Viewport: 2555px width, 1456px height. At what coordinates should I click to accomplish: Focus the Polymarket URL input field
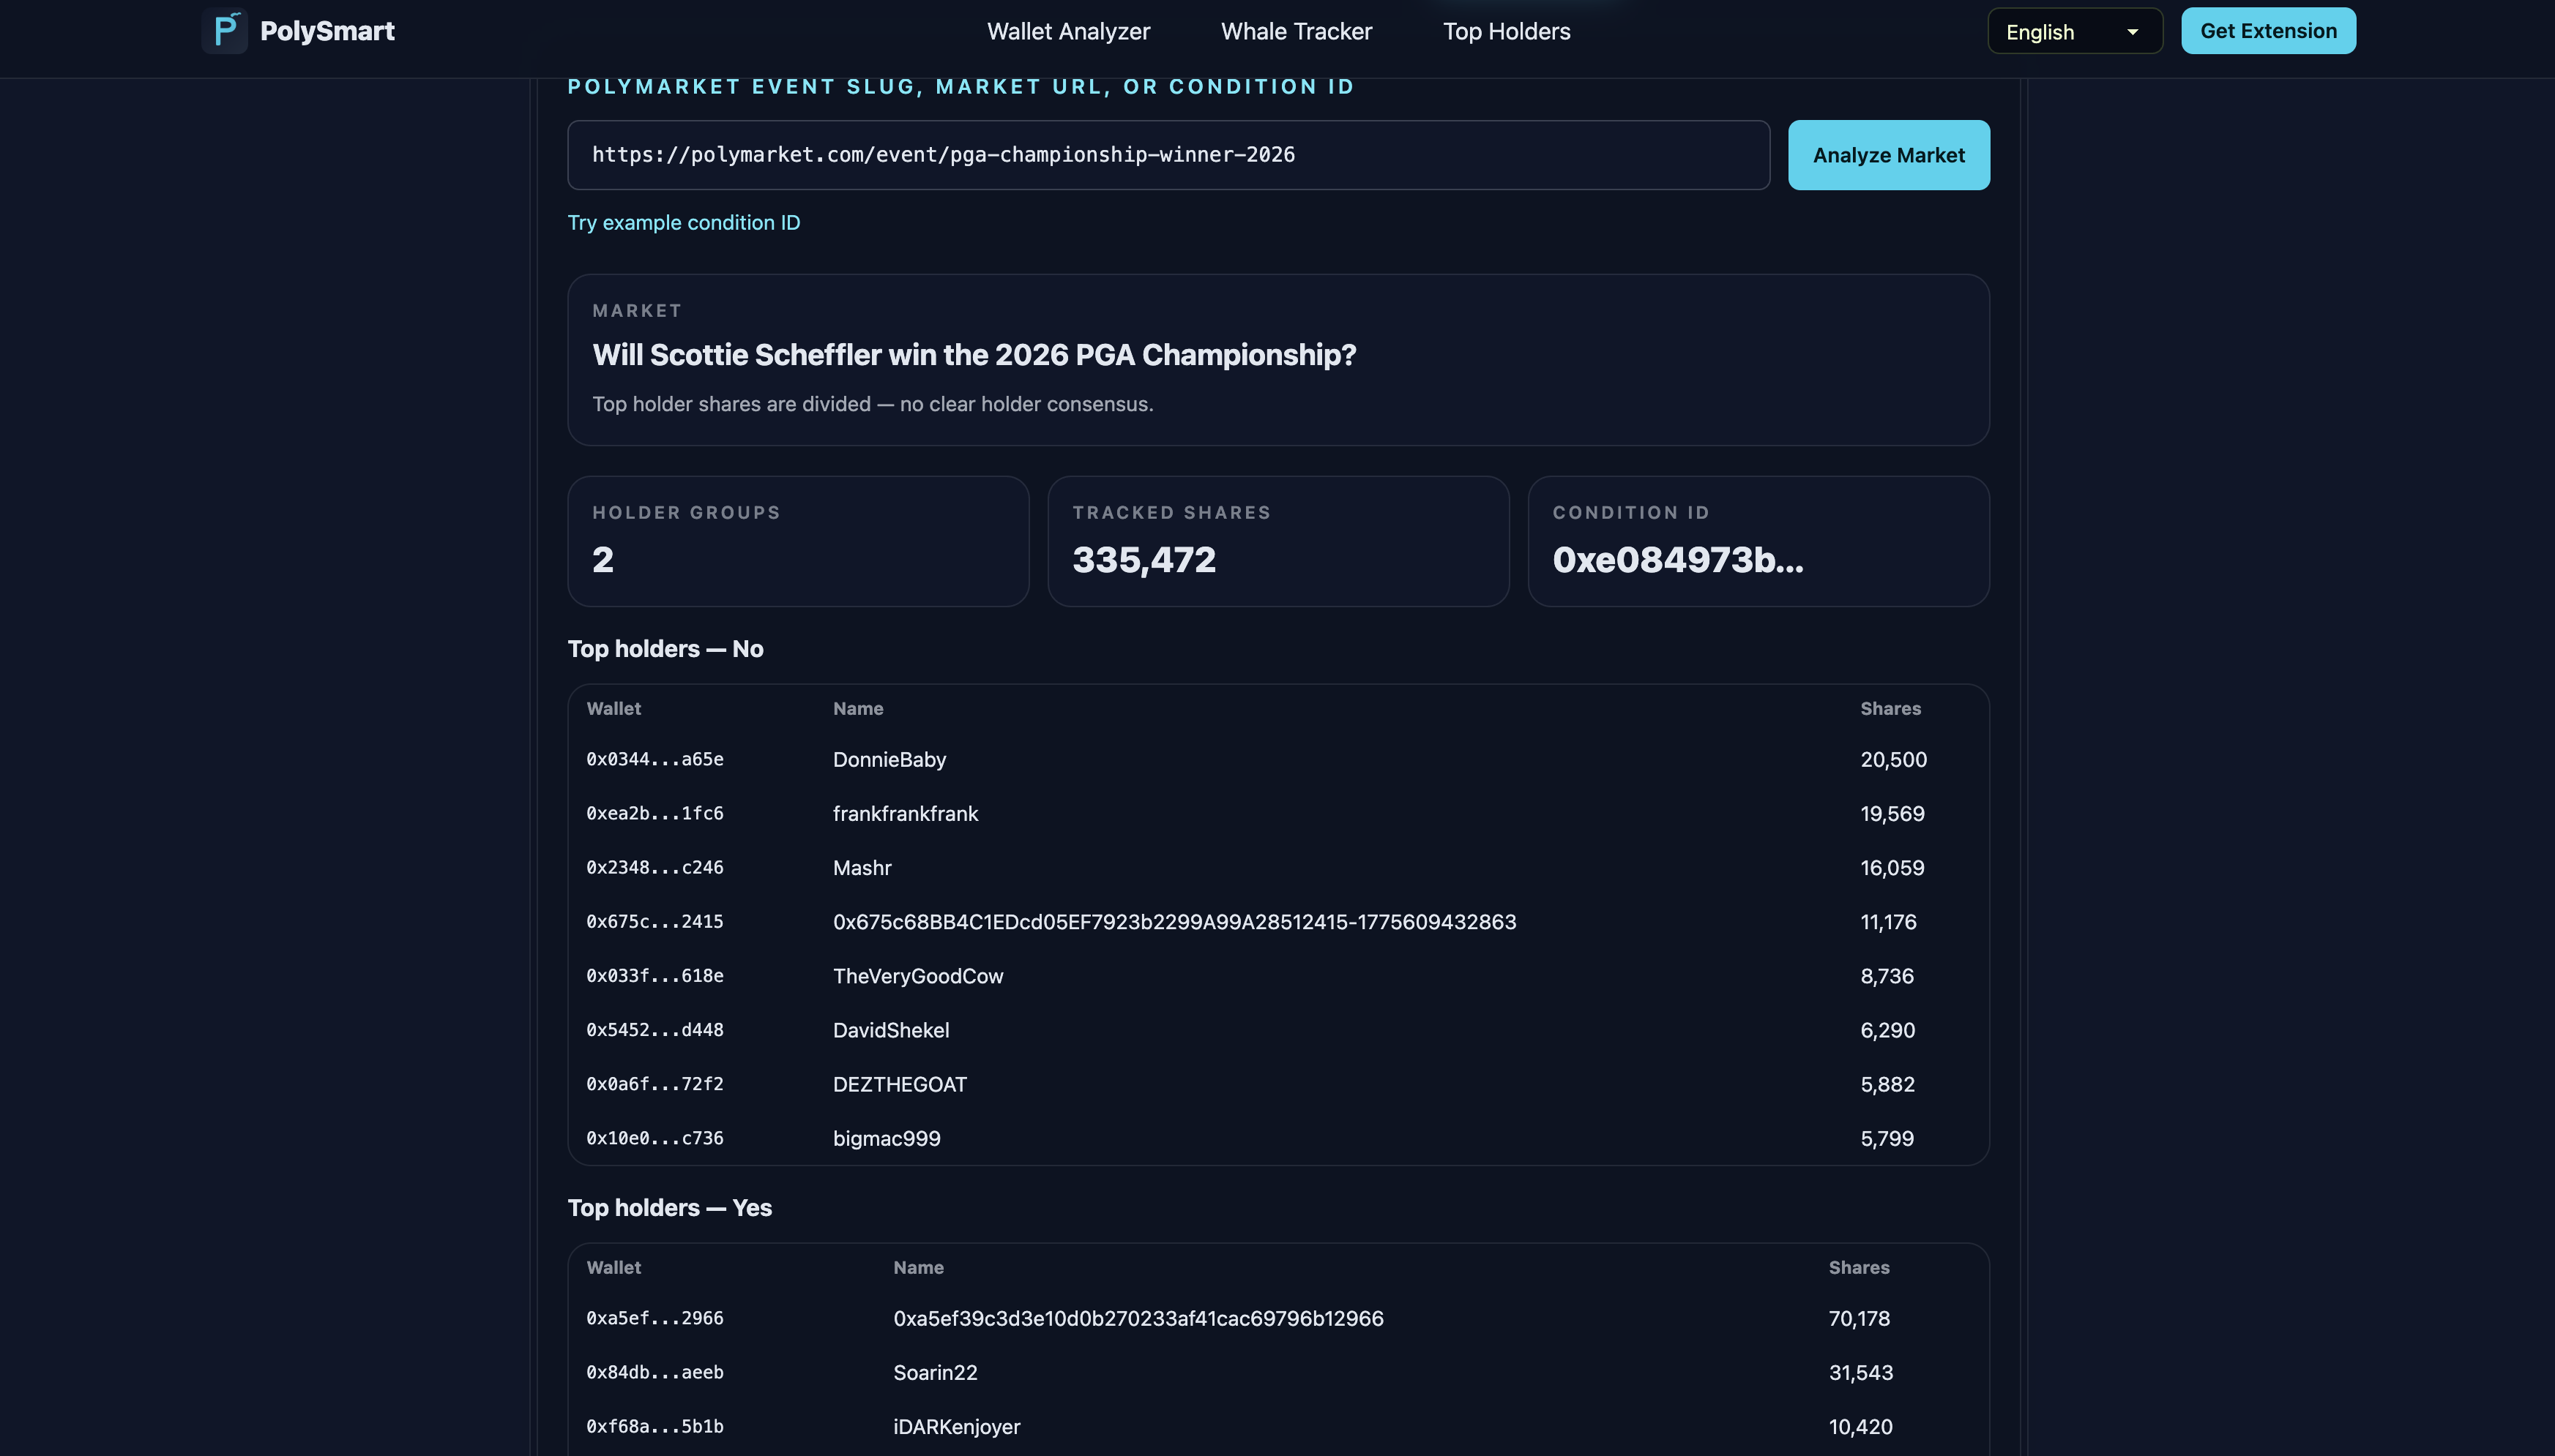coord(1168,155)
